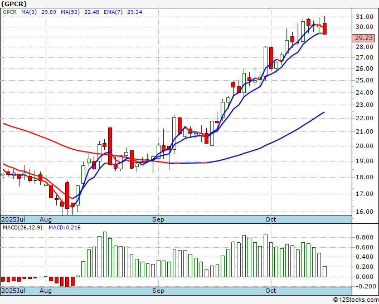Click the 17.00 price axis label

tap(365, 194)
